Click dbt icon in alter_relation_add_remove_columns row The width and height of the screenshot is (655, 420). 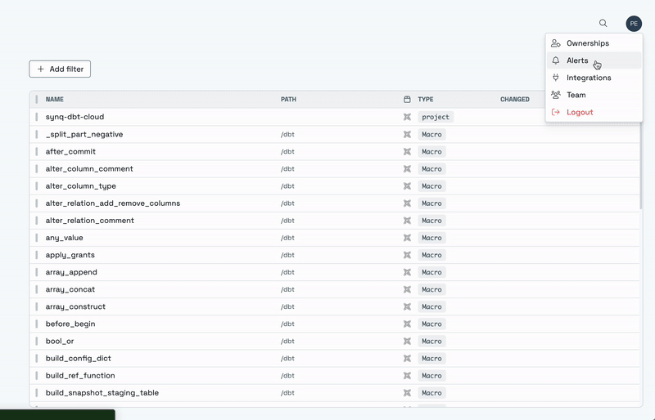407,203
